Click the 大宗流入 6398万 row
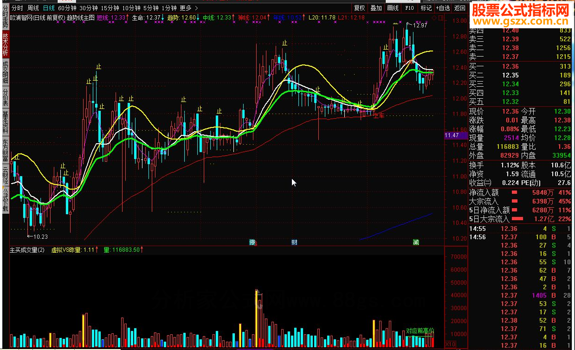 (x=520, y=201)
